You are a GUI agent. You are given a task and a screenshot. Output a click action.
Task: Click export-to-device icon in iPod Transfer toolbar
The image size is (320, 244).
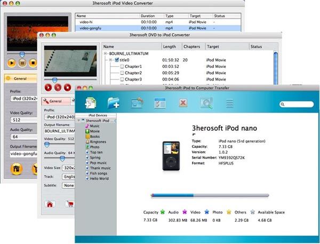[x=137, y=103]
